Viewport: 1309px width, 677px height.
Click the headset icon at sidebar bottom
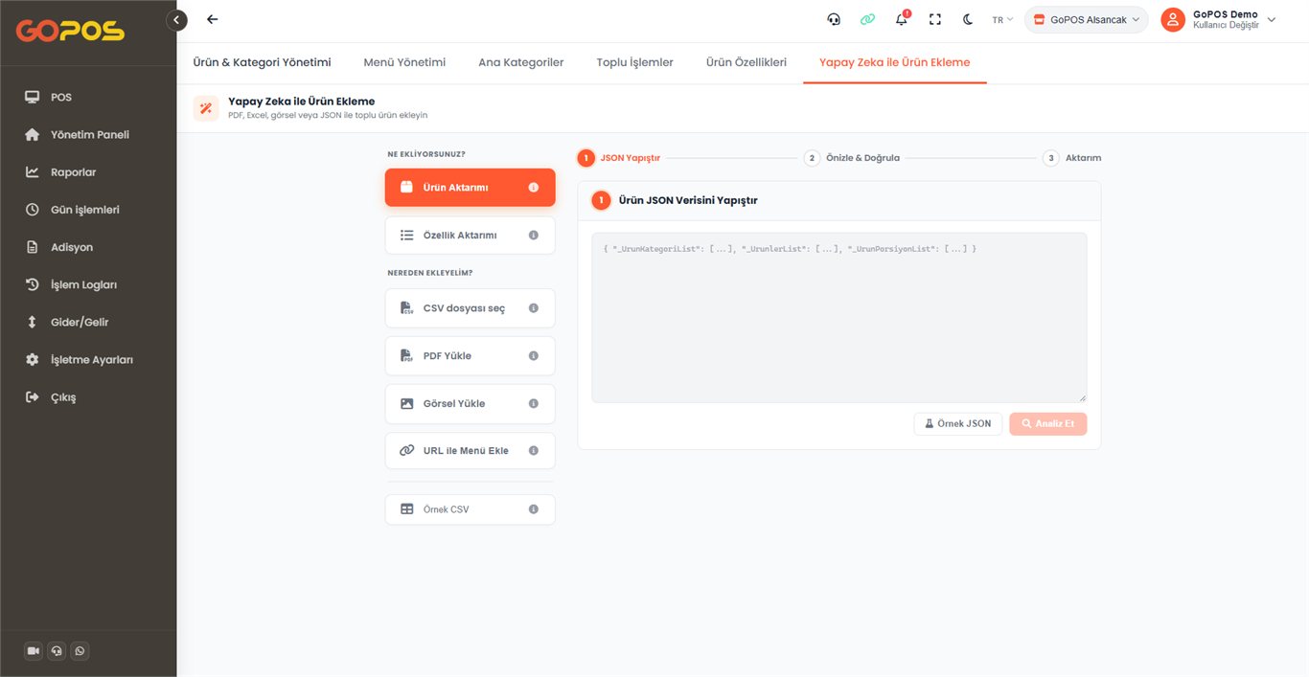pyautogui.click(x=57, y=651)
